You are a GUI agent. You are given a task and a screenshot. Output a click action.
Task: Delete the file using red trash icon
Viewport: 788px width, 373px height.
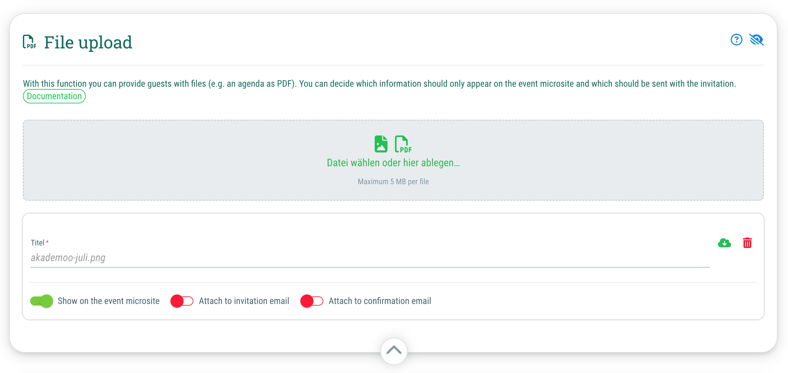747,243
